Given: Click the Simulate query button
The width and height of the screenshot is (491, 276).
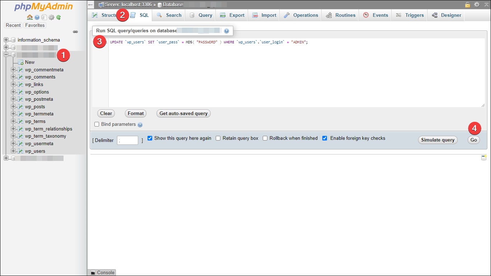Looking at the screenshot, I should pyautogui.click(x=438, y=140).
